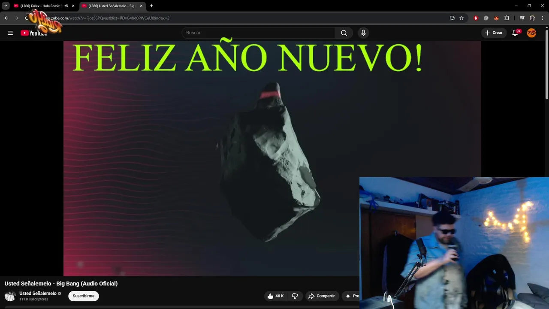Close the Dalex - Hola Remix tab
This screenshot has width=549, height=309.
pyautogui.click(x=73, y=6)
